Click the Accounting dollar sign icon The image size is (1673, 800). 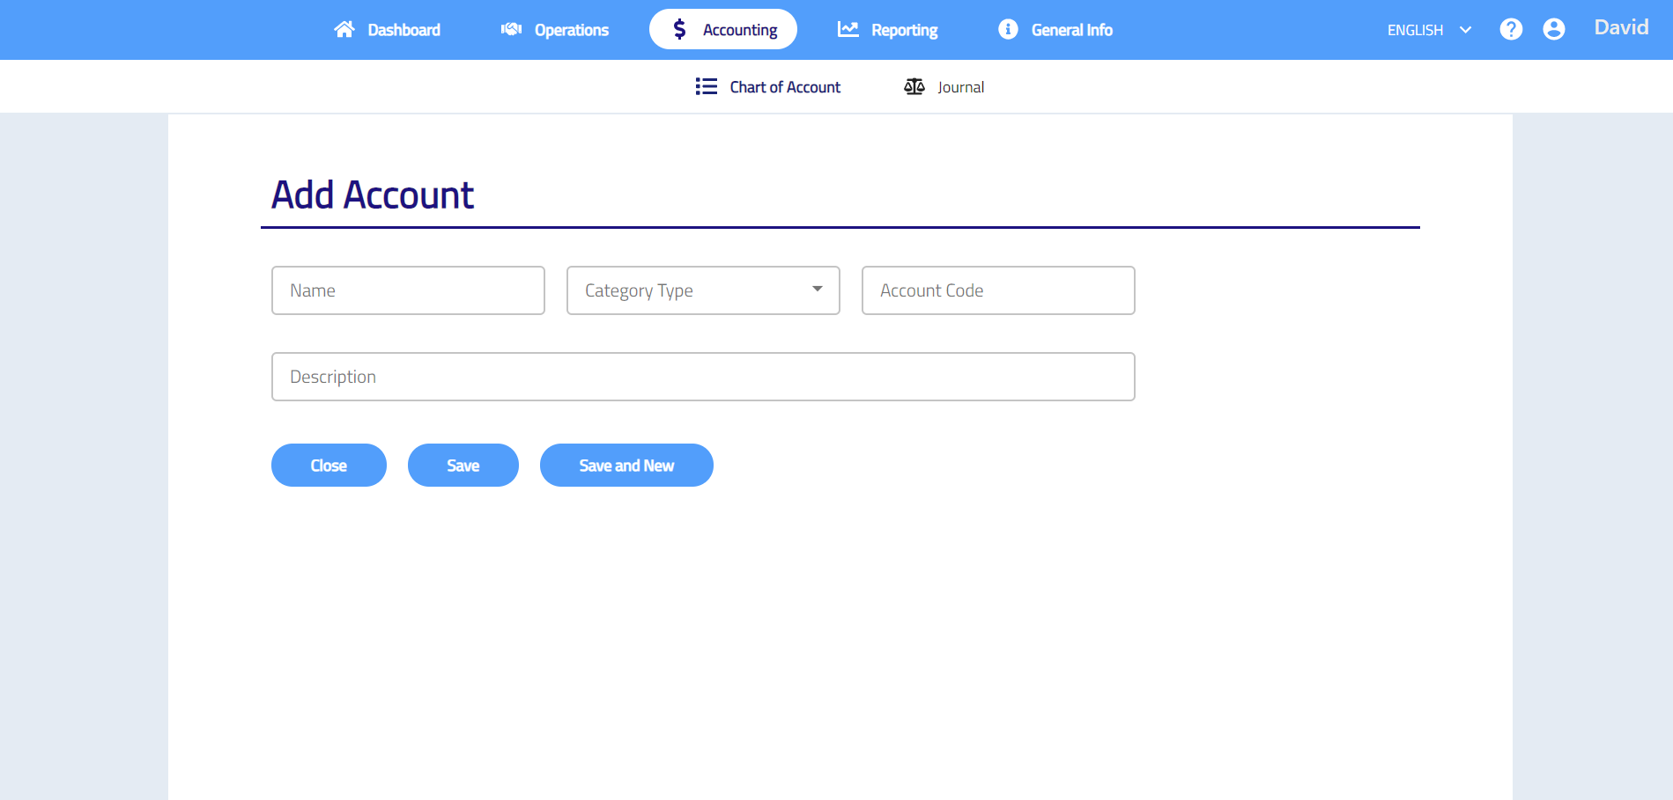(x=679, y=30)
